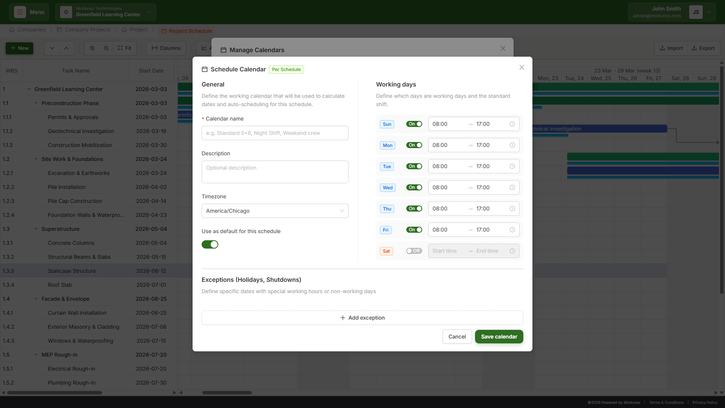Toggle Sunday working day off

coord(414,124)
